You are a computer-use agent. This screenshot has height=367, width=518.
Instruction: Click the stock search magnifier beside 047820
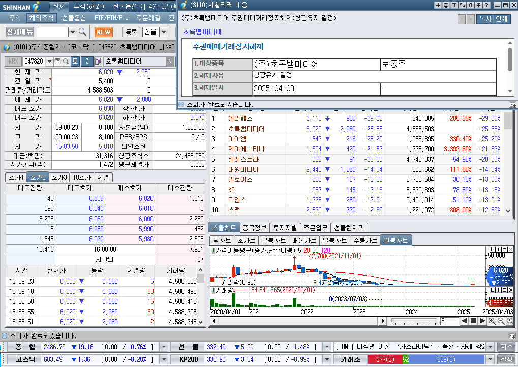(66, 61)
